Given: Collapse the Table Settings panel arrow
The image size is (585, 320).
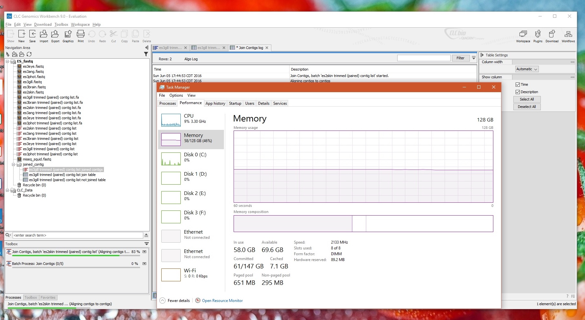Looking at the screenshot, I should (482, 55).
